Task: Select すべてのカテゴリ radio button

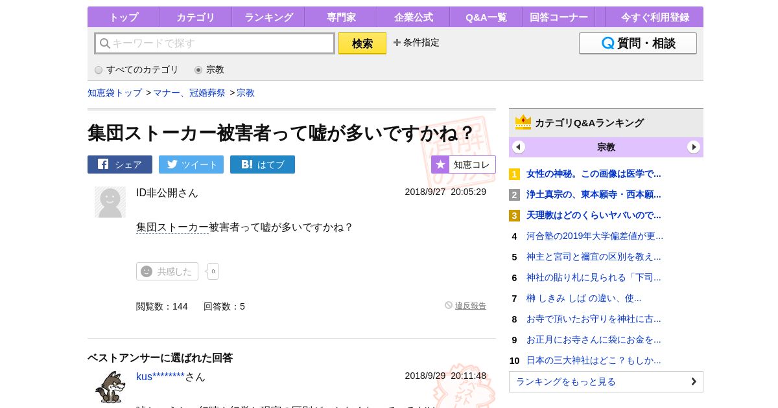Action: pos(99,70)
